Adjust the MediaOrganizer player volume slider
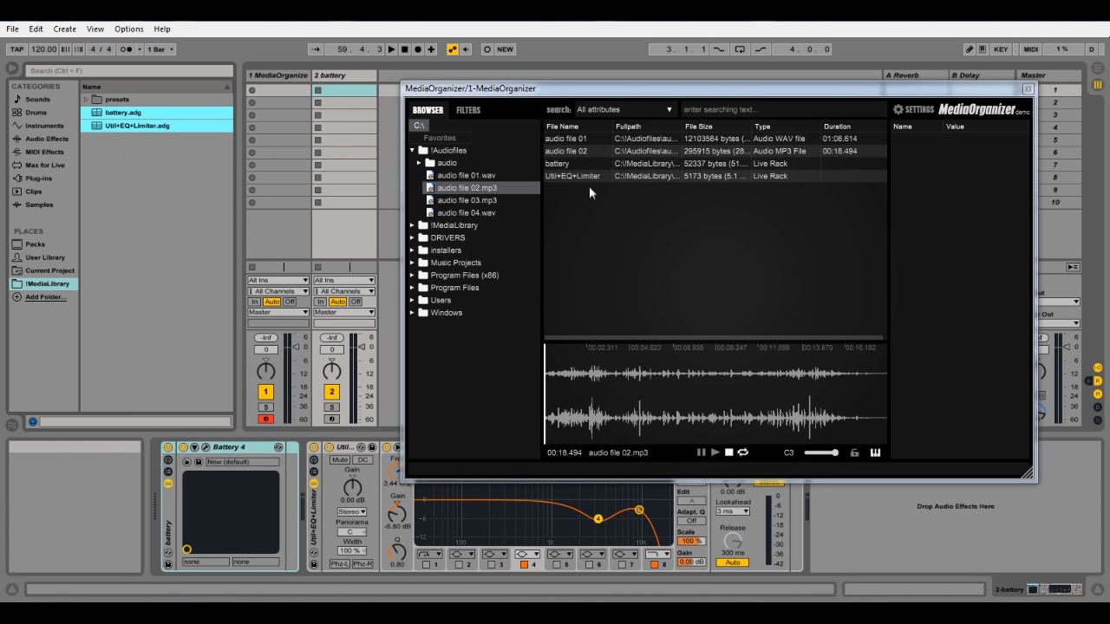This screenshot has width=1110, height=624. (820, 452)
